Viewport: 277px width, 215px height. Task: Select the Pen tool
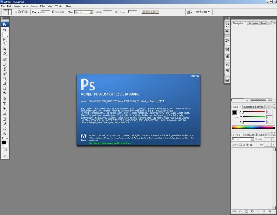click(x=5, y=99)
